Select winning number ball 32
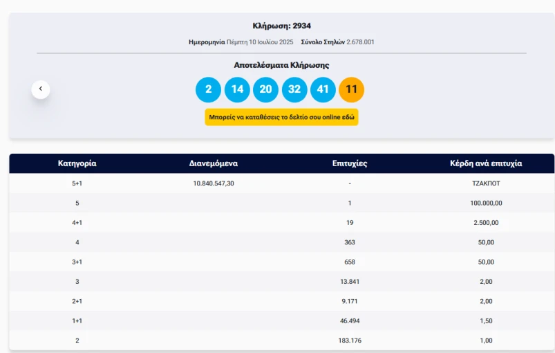The width and height of the screenshot is (555, 353). (x=294, y=90)
